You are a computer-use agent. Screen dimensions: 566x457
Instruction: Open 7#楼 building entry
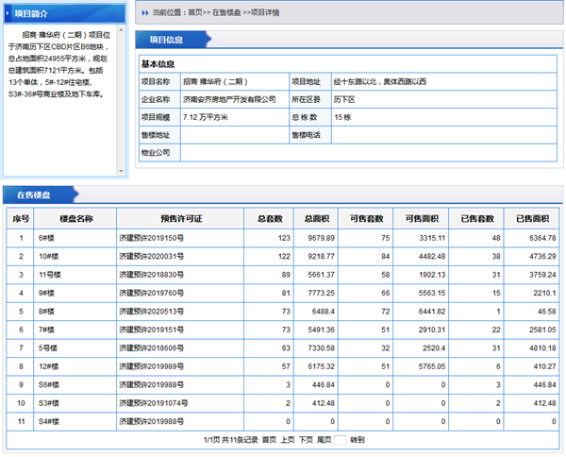(46, 330)
